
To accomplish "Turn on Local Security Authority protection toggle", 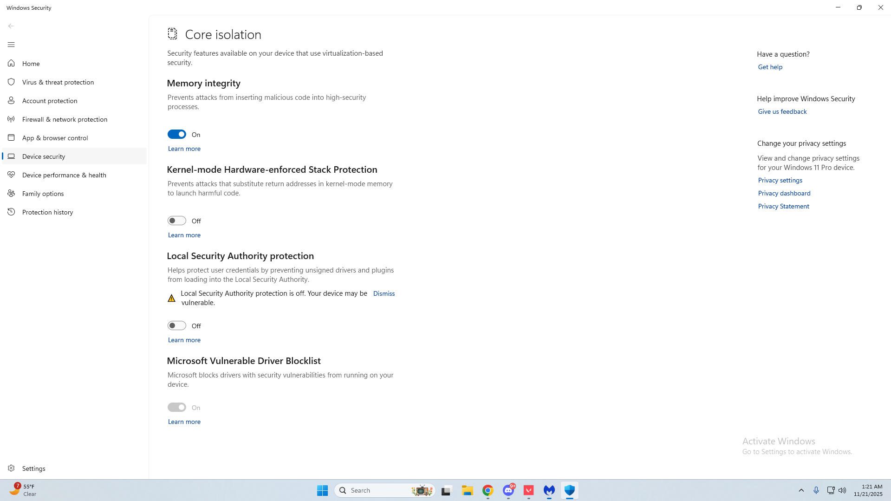I will point(177,325).
